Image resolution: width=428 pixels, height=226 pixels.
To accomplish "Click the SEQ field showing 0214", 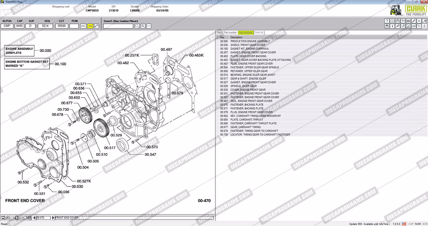I will 45,26.
